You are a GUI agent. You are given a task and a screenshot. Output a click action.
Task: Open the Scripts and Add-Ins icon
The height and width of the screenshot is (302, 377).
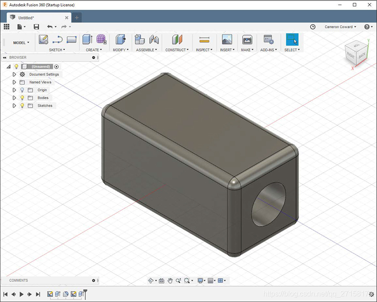269,39
